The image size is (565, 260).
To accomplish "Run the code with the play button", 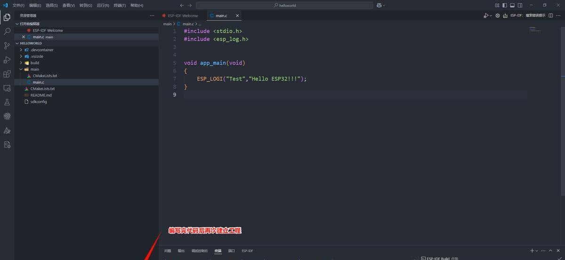I will pos(486,16).
